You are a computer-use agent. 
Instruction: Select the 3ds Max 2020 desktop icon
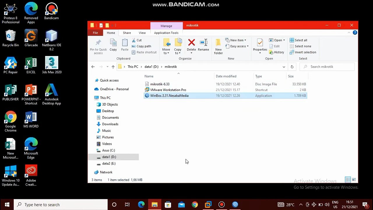(x=52, y=65)
